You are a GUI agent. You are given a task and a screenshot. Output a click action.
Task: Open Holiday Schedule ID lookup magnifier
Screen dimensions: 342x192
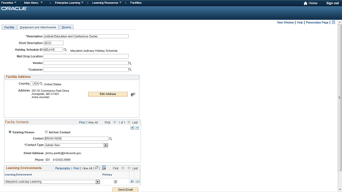click(x=65, y=50)
